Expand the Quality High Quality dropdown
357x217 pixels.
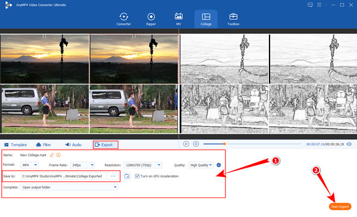pyautogui.click(x=201, y=165)
